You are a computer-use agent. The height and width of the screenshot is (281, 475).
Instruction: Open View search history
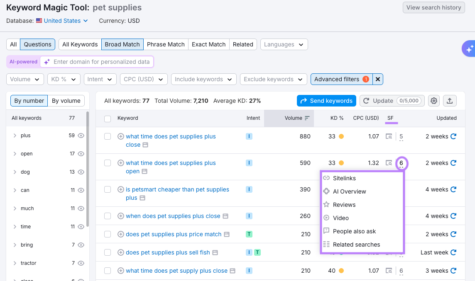433,7
